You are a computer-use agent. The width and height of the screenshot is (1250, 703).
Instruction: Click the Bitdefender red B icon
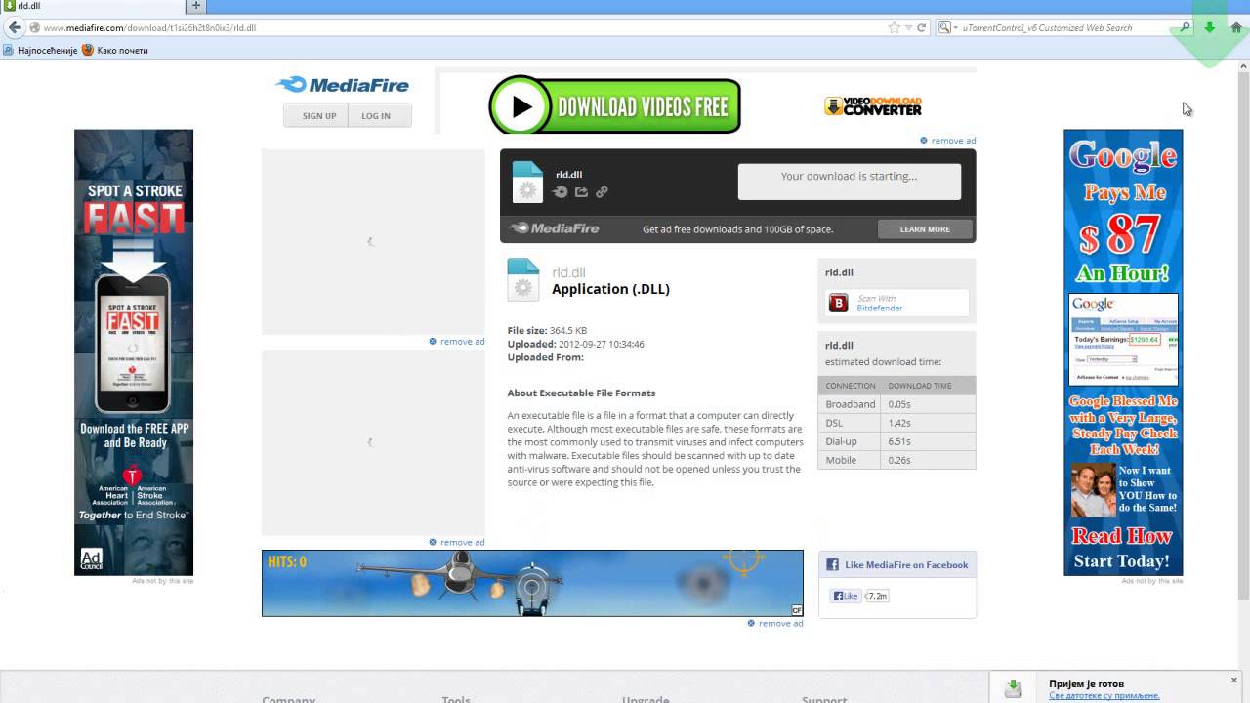(x=838, y=304)
